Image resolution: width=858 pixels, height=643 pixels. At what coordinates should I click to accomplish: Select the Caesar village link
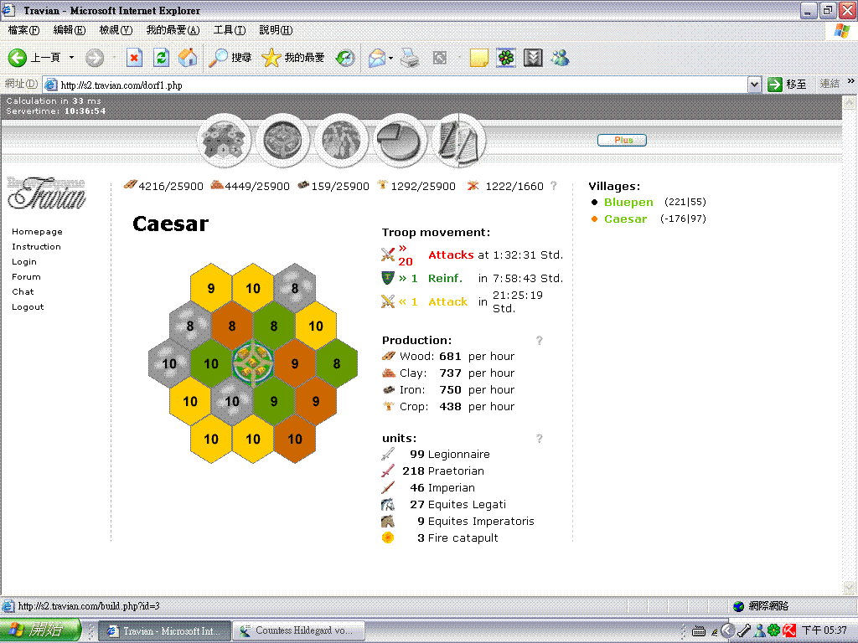pos(625,219)
